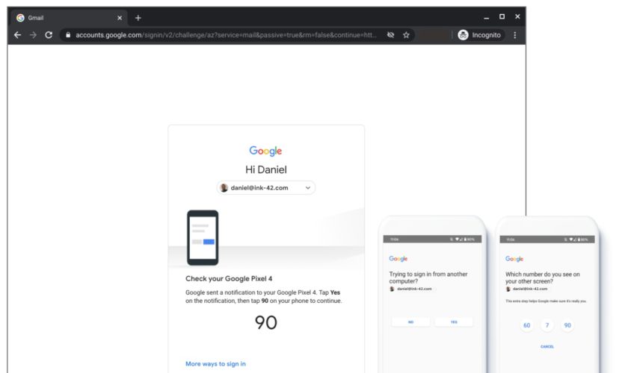Choose number 90 on the phone
This screenshot has width=628, height=373.
coord(567,325)
